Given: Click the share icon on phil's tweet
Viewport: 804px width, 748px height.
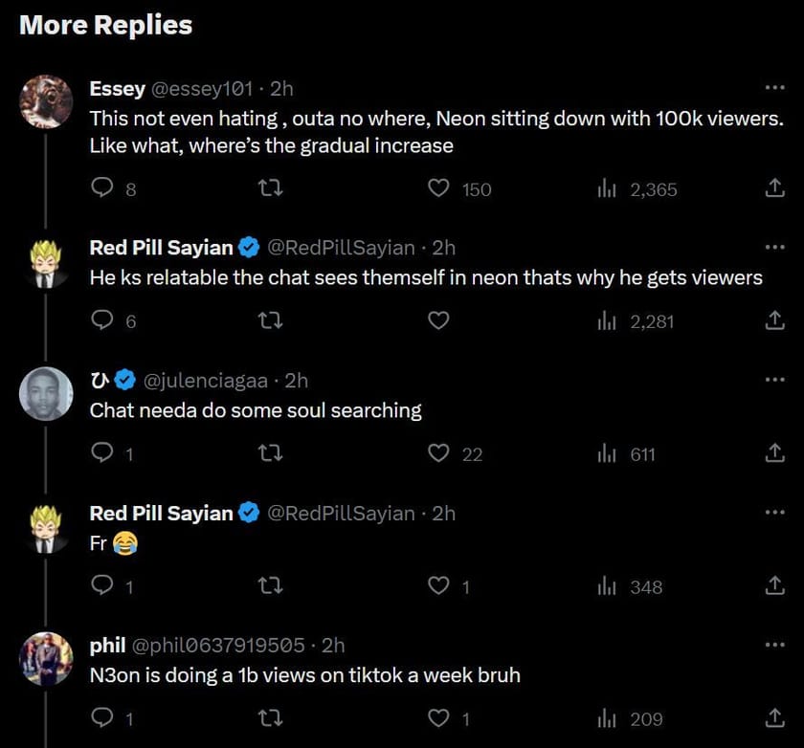Looking at the screenshot, I should (x=775, y=718).
